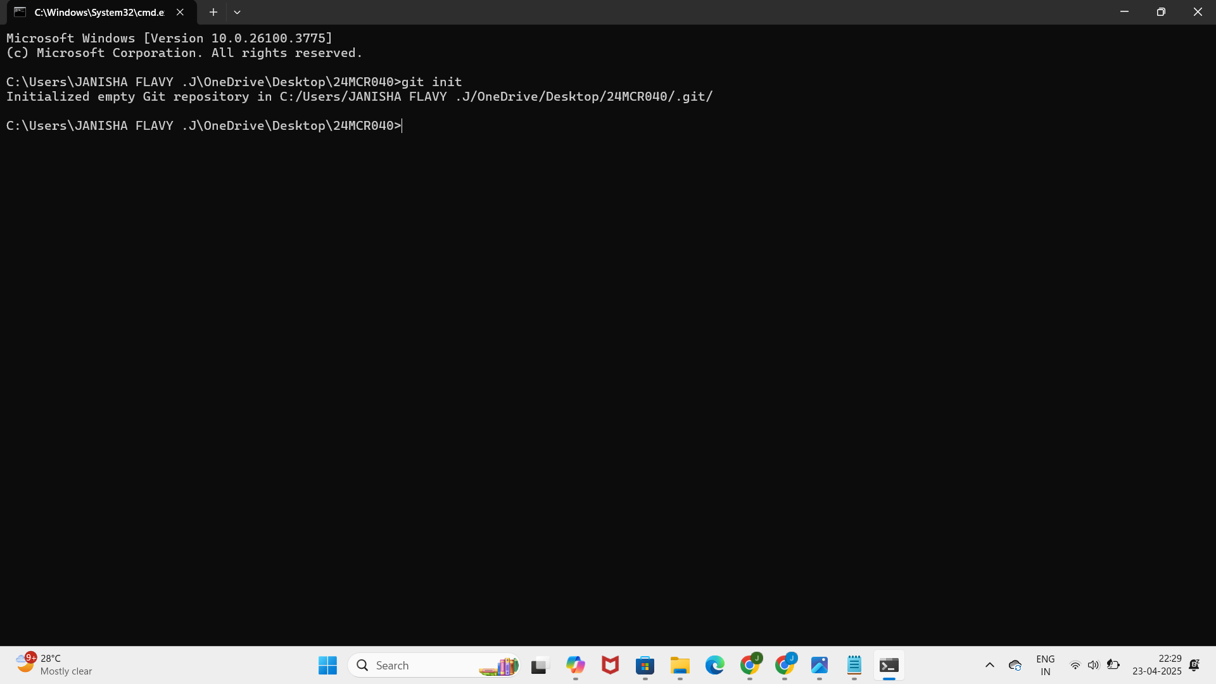This screenshot has width=1216, height=684.
Task: Close the terminal window
Action: tap(1198, 12)
